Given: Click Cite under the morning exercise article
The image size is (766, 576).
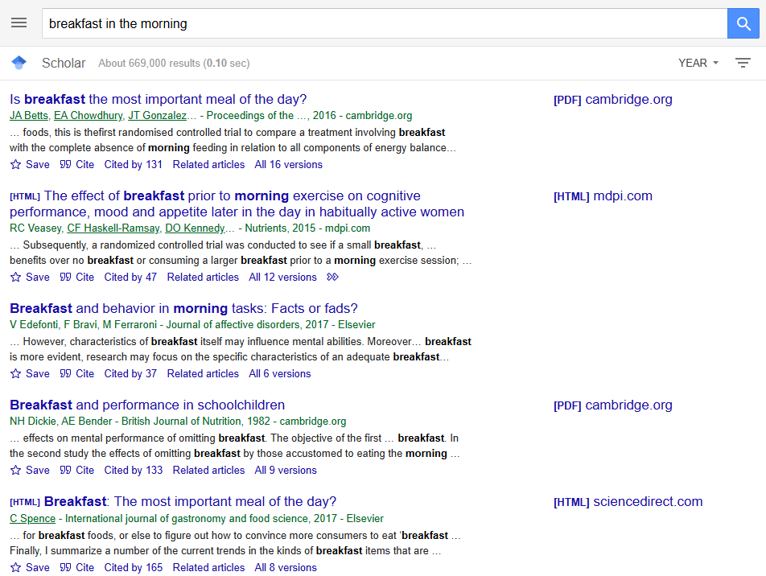Looking at the screenshot, I should [x=84, y=276].
